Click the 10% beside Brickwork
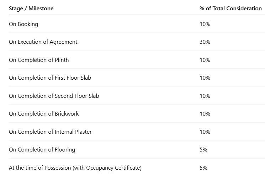The height and width of the screenshot is (186, 265). click(205, 114)
